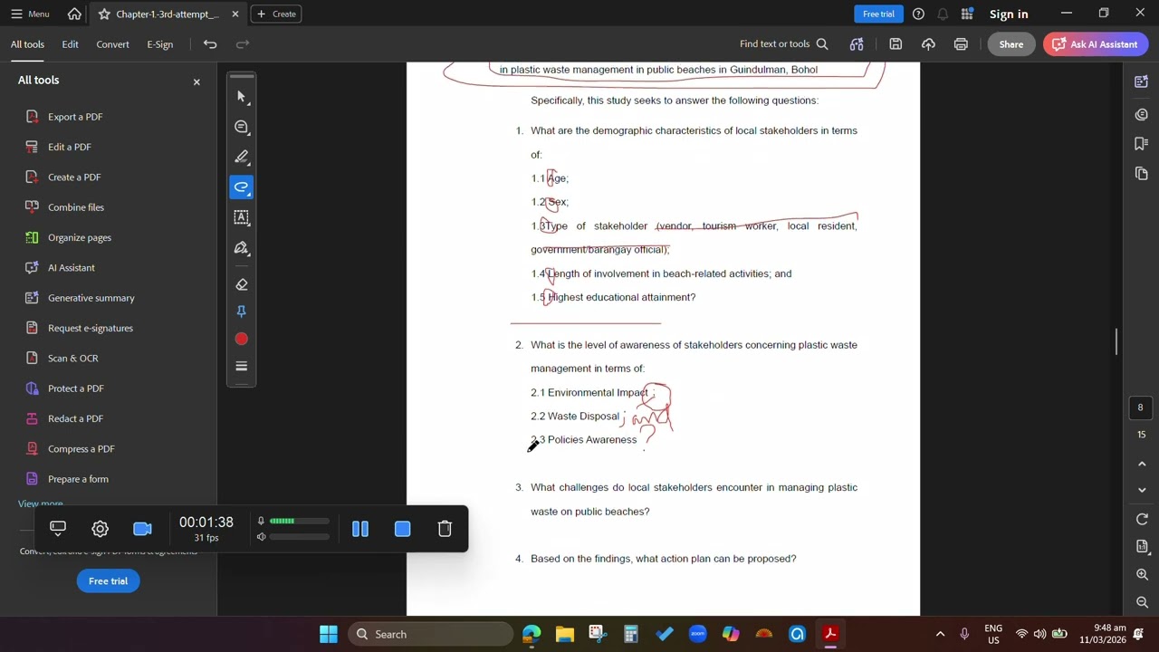
Task: Click the Undo arrow
Action: click(210, 43)
